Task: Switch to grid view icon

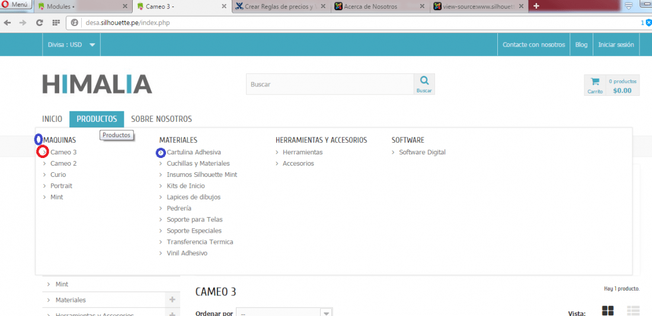Action: tap(608, 311)
